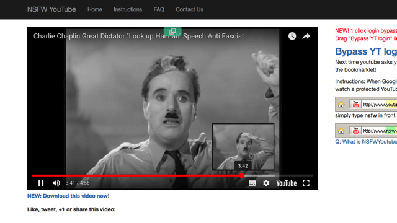397x223 pixels.
Task: Pause the video playback
Action: [x=41, y=183]
